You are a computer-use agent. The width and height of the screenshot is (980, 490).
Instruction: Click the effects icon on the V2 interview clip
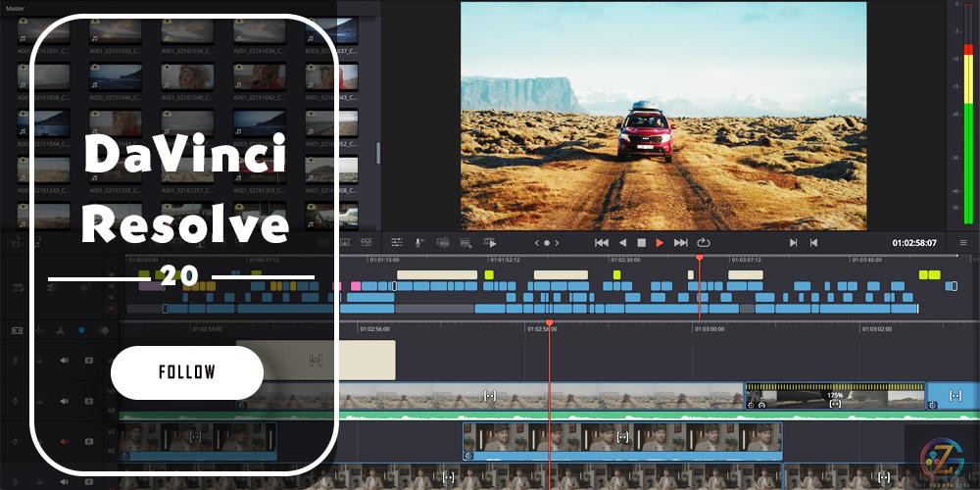tap(468, 456)
